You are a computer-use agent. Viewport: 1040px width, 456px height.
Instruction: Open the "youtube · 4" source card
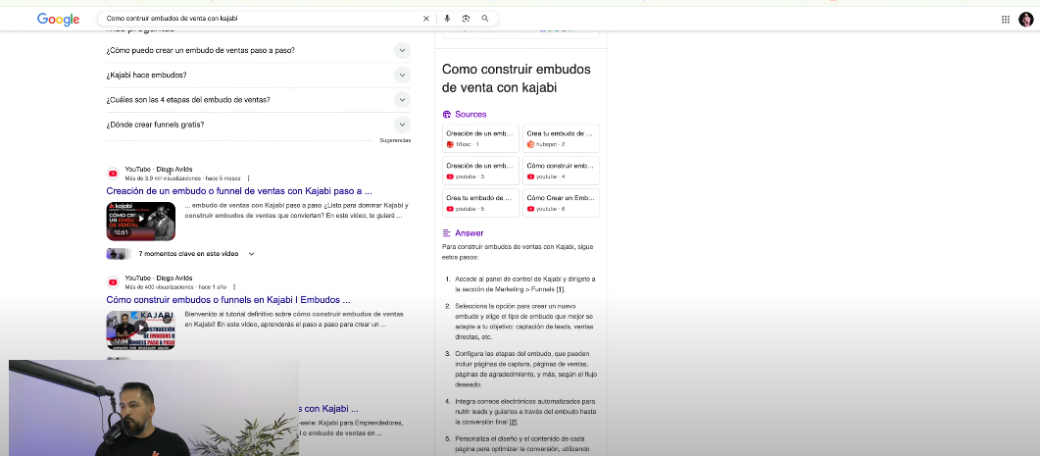pos(561,171)
